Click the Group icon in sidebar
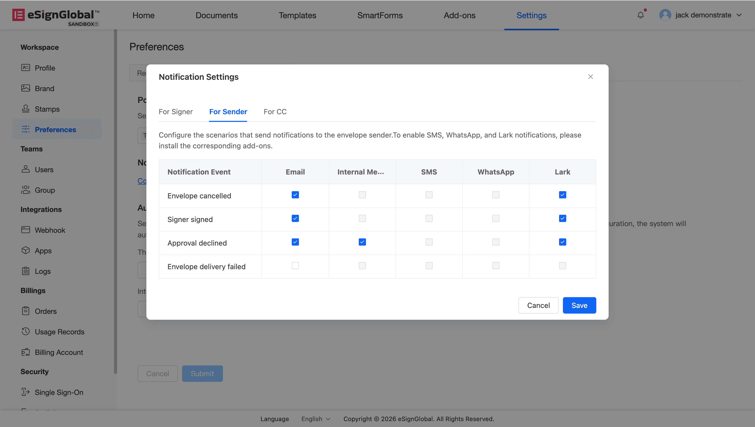 coord(25,190)
